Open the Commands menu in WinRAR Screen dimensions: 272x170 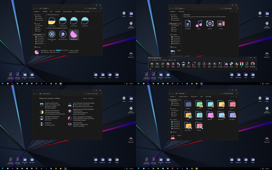click(155, 60)
